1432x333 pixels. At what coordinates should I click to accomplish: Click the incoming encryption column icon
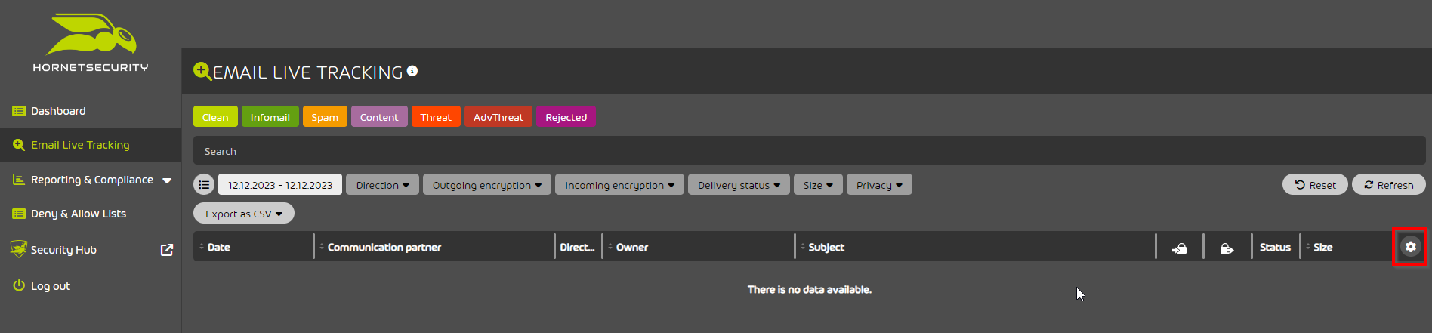pyautogui.click(x=1179, y=248)
